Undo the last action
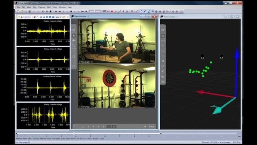The height and width of the screenshot is (145, 257). 34,12
